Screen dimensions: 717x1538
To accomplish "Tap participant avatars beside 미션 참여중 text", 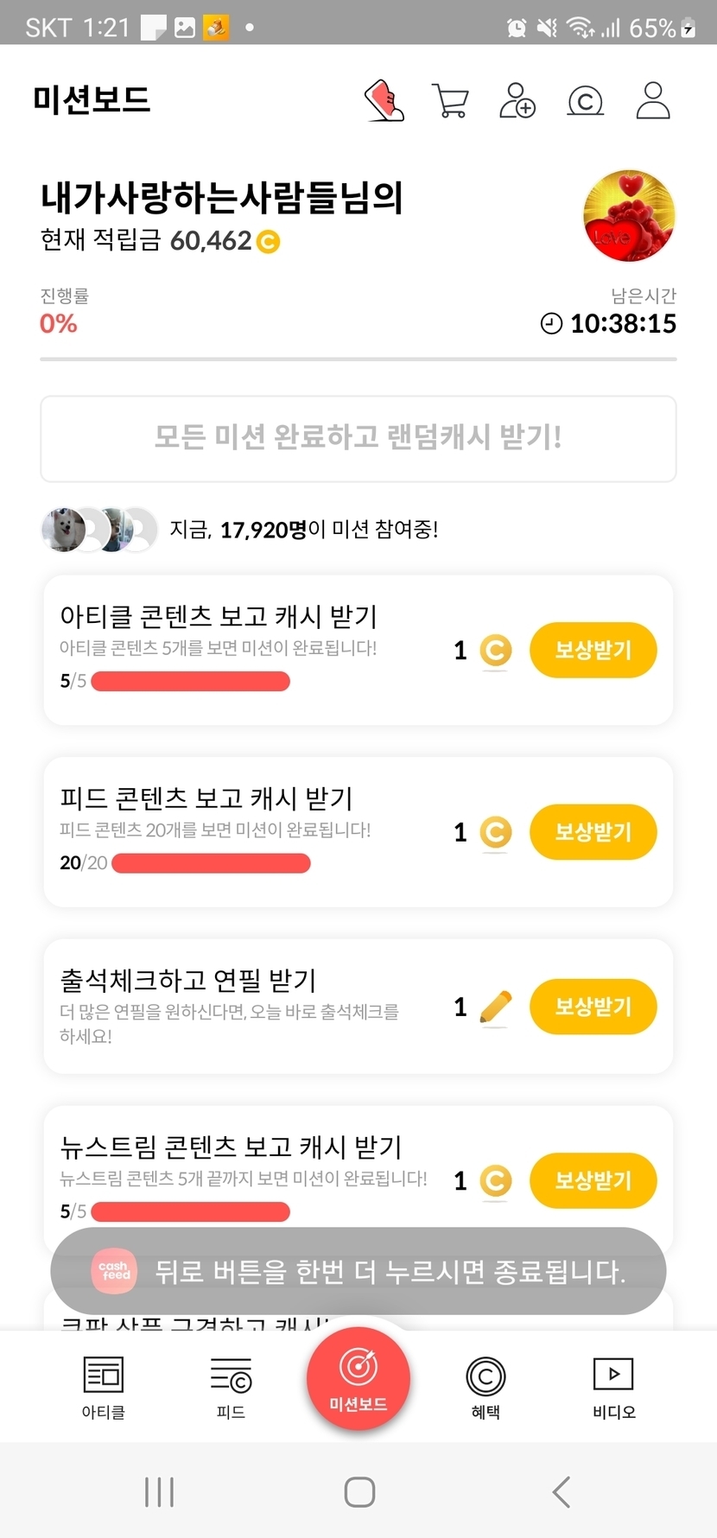I will click(x=99, y=530).
